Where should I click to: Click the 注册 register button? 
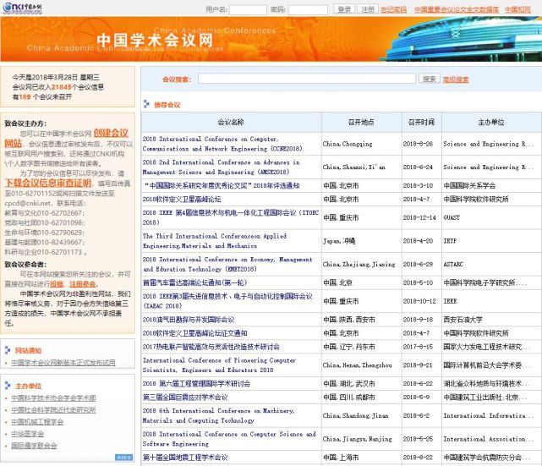(x=368, y=9)
